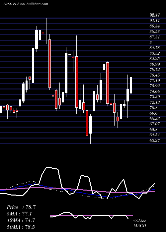Click the 75.92 price axis label
This screenshot has width=166, height=232.
coord(154,86)
